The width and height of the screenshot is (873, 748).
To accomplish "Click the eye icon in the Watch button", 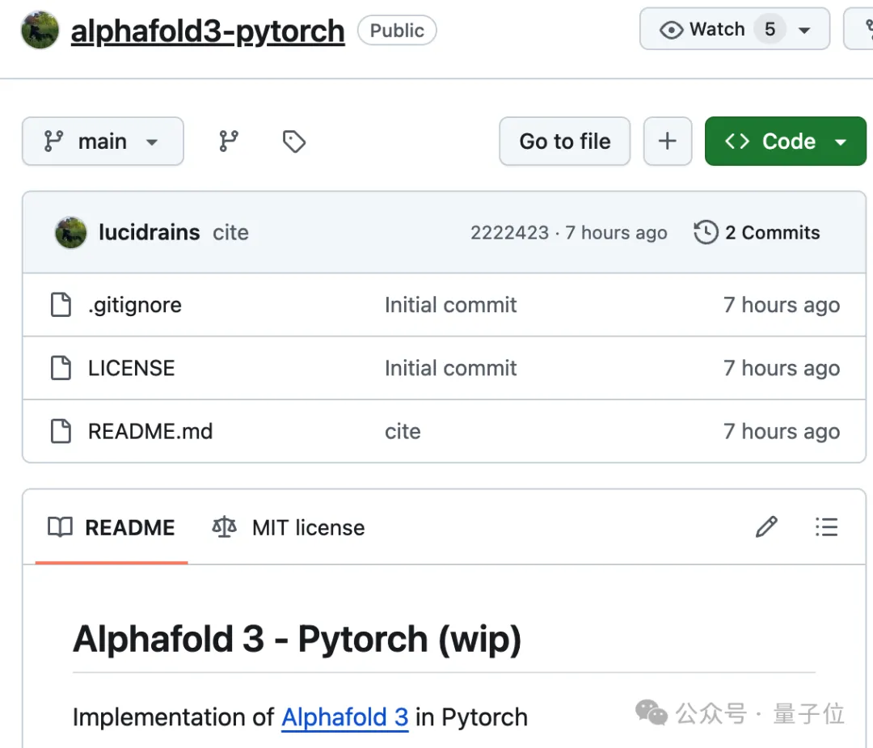I will point(671,29).
